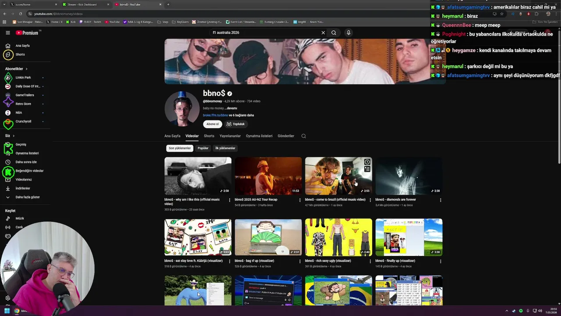Screen dimensions: 561x316
Task: Switch to the x.com/home browser tab
Action: (34, 4)
